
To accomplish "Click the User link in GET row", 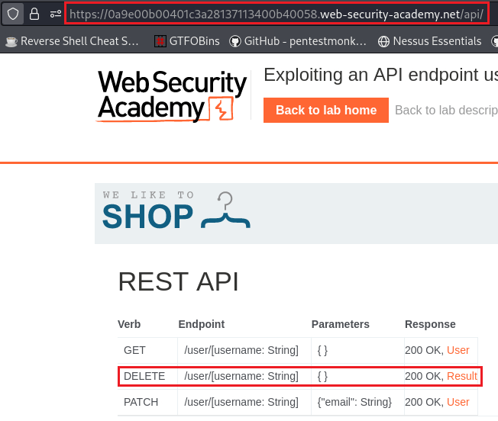I will 458,350.
